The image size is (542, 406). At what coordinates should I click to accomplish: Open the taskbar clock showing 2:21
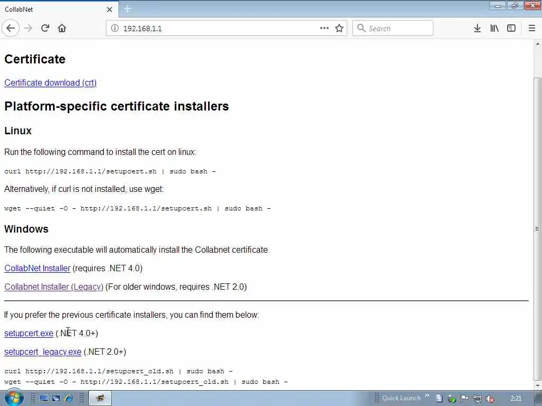click(516, 399)
